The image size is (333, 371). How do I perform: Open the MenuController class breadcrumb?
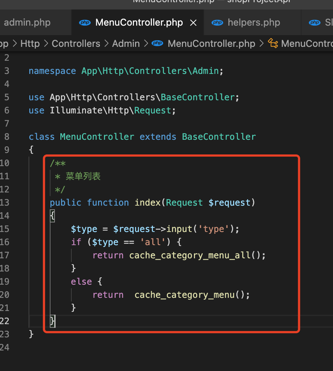[307, 44]
